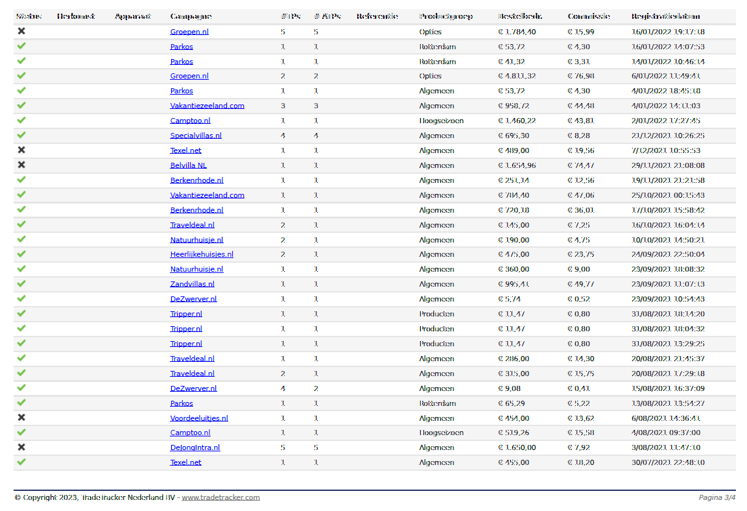This screenshot has height=511, width=747.
Task: Click the status checkmark for Groepen.nl € 4.811,32
Action: pyautogui.click(x=21, y=76)
